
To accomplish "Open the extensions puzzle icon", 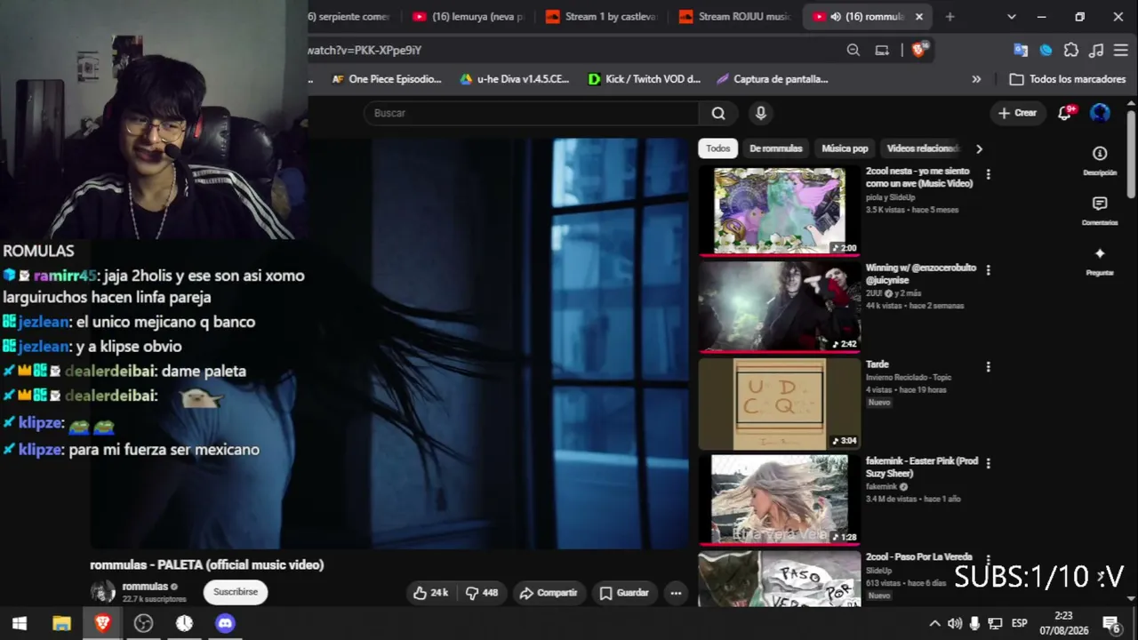I will (1071, 50).
